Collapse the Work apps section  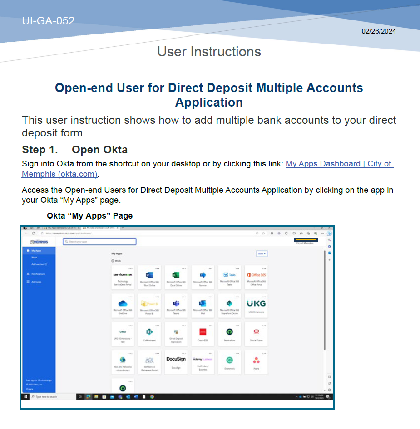113,260
